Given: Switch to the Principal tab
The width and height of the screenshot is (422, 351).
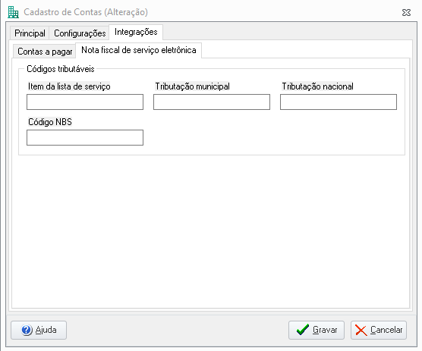Looking at the screenshot, I should tap(30, 33).
